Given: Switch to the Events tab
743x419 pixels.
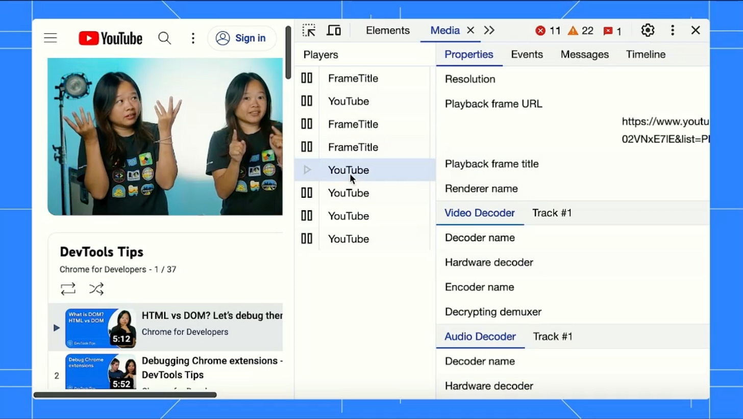Looking at the screenshot, I should [x=527, y=55].
